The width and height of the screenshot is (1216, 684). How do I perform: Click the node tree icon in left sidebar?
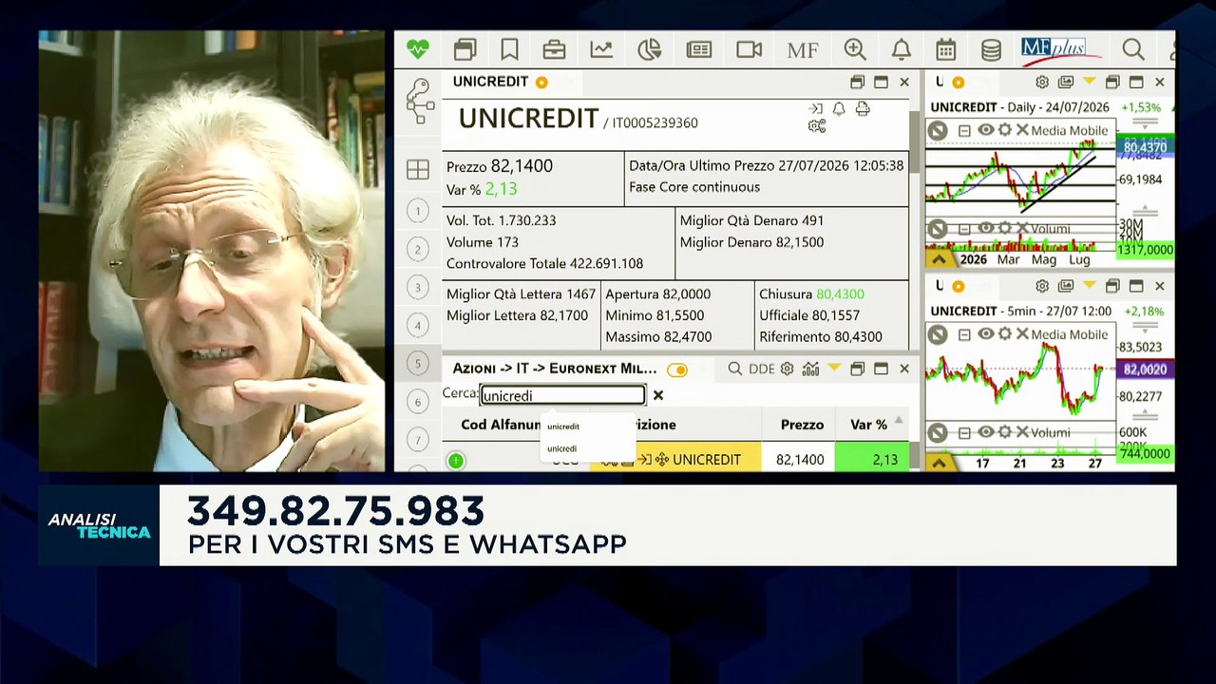(419, 101)
